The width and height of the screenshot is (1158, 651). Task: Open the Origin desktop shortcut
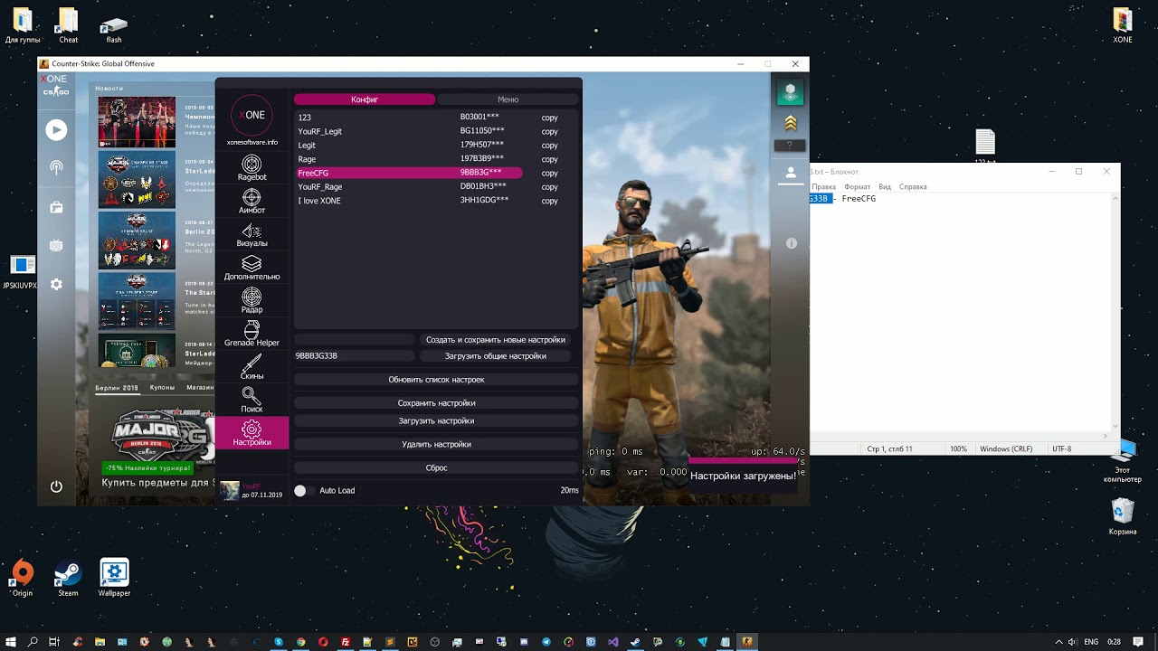[23, 578]
